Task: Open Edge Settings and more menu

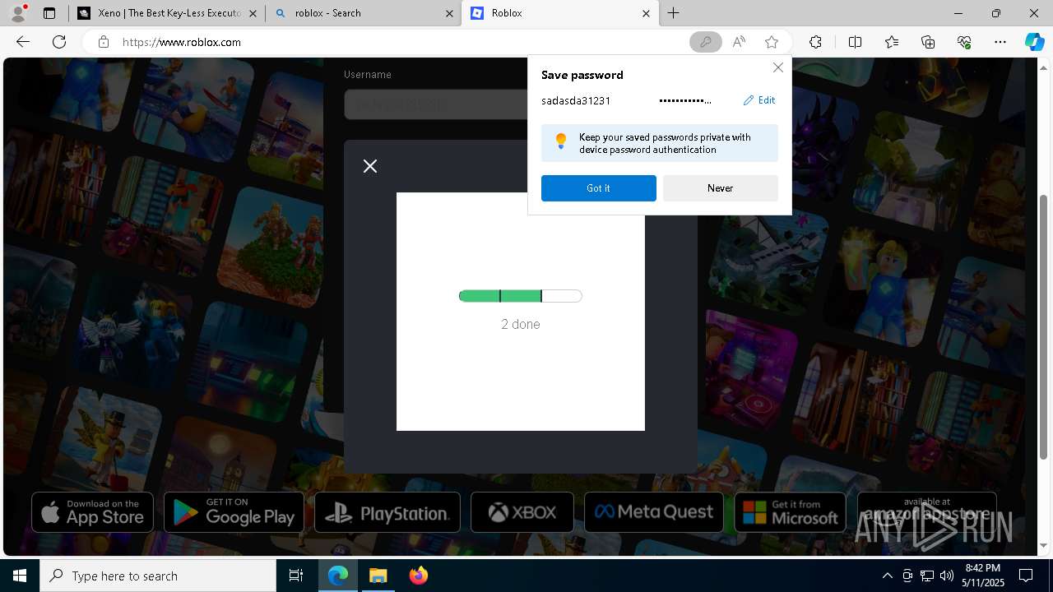Action: pyautogui.click(x=1000, y=42)
